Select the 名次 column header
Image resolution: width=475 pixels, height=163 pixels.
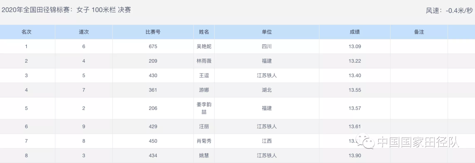point(26,32)
